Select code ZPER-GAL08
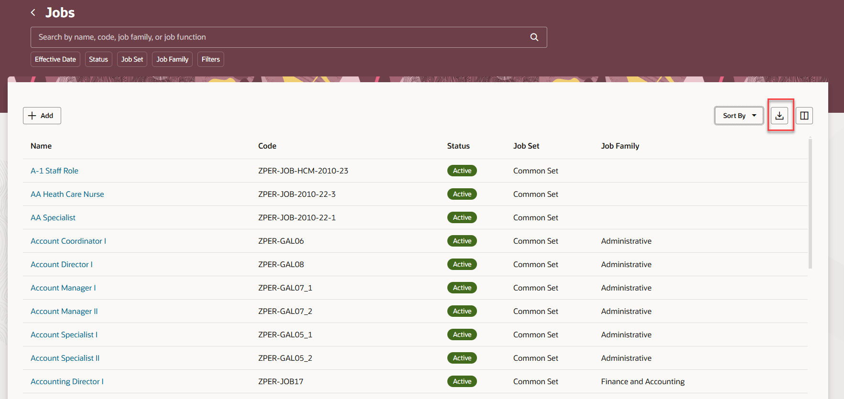The image size is (844, 399). (281, 264)
